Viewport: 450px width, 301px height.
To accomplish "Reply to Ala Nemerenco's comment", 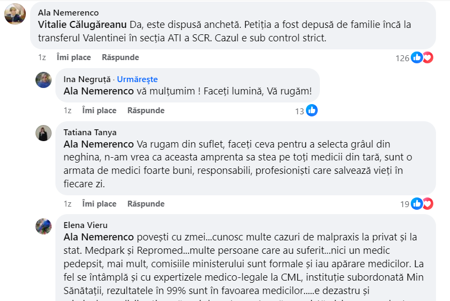I will (x=120, y=57).
